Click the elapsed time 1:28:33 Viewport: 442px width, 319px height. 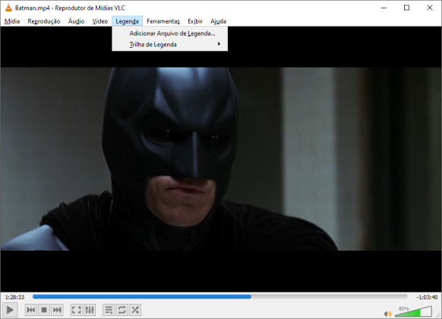click(x=14, y=297)
